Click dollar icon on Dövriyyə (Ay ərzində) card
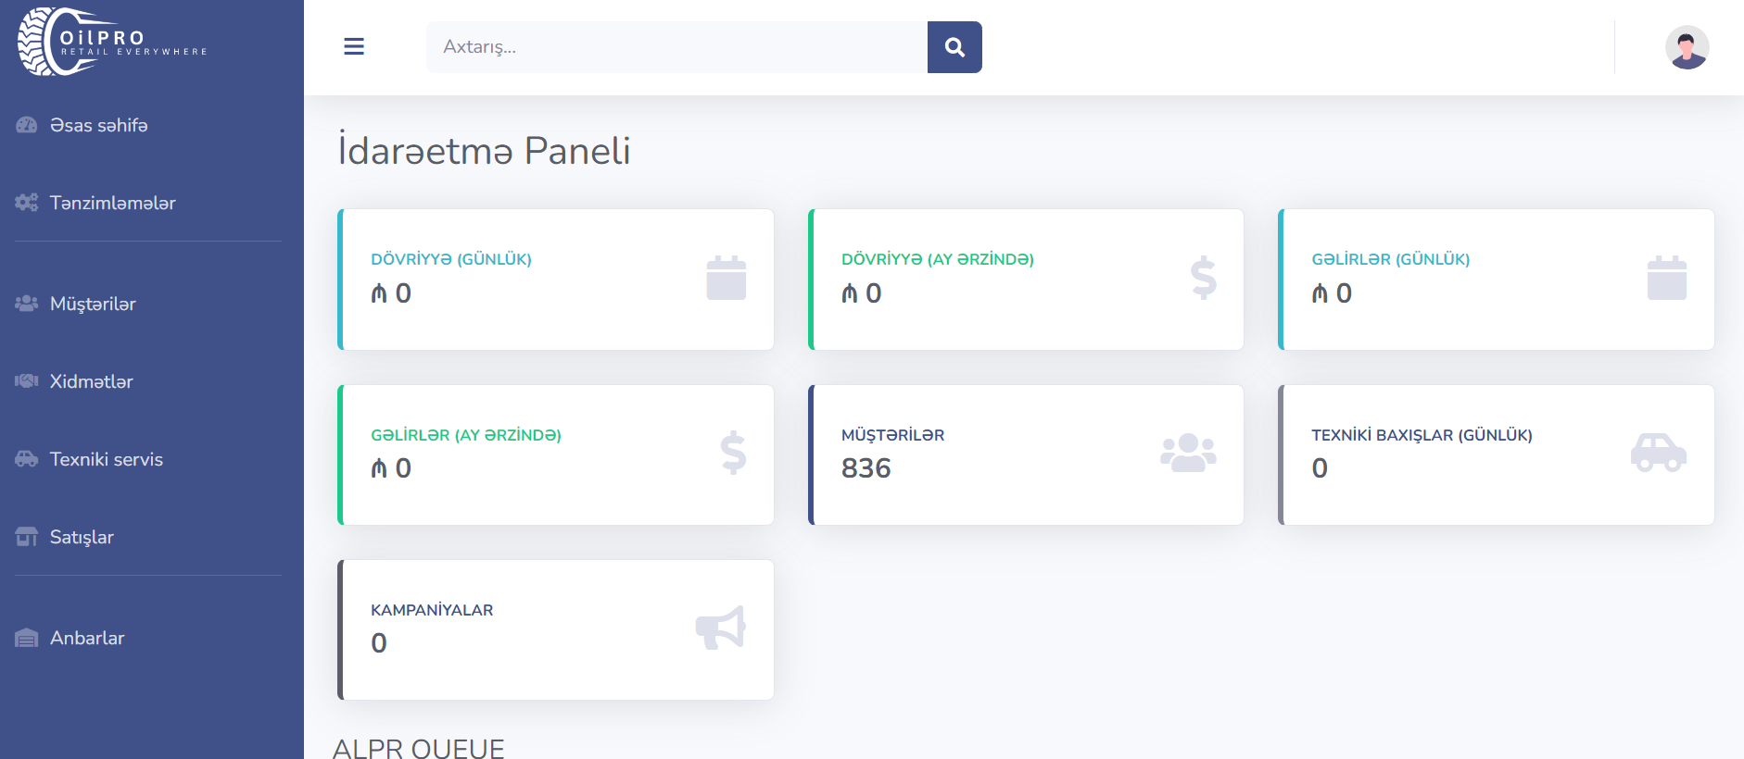The image size is (1744, 759). (x=1203, y=278)
